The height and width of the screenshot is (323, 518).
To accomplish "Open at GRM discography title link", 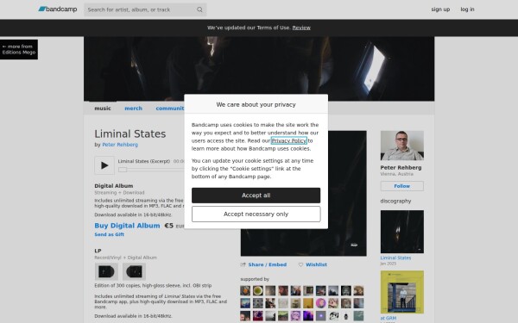I will 388,318.
